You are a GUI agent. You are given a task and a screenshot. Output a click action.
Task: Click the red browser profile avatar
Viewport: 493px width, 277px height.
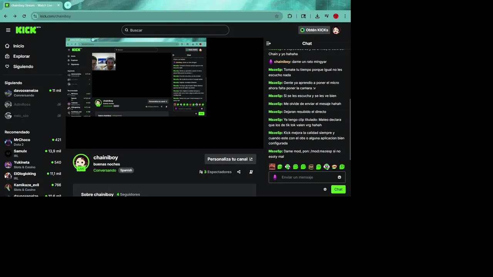(x=336, y=16)
